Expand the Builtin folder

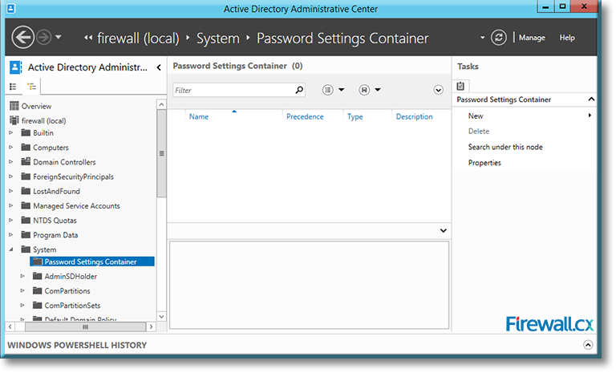tap(11, 133)
